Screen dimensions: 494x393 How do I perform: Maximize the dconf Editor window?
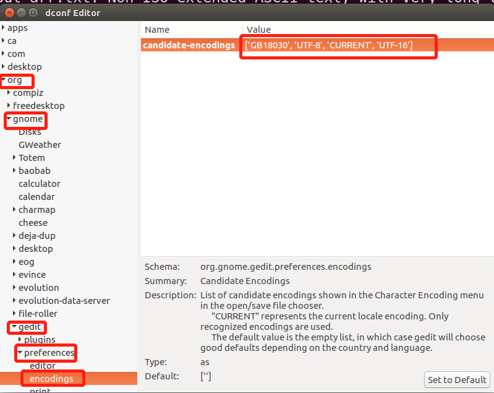33,12
